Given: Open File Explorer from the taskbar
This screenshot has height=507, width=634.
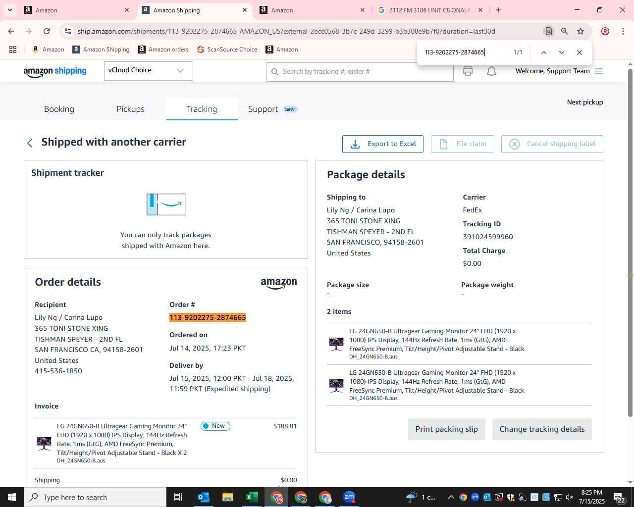Looking at the screenshot, I should tap(227, 497).
